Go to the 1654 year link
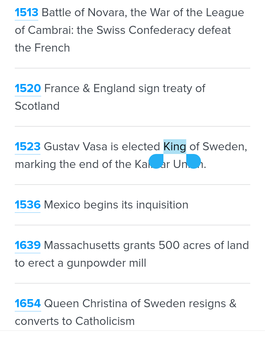 click(x=28, y=304)
